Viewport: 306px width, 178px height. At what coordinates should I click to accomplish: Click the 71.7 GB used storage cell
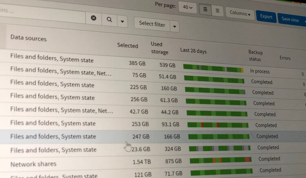173,174
